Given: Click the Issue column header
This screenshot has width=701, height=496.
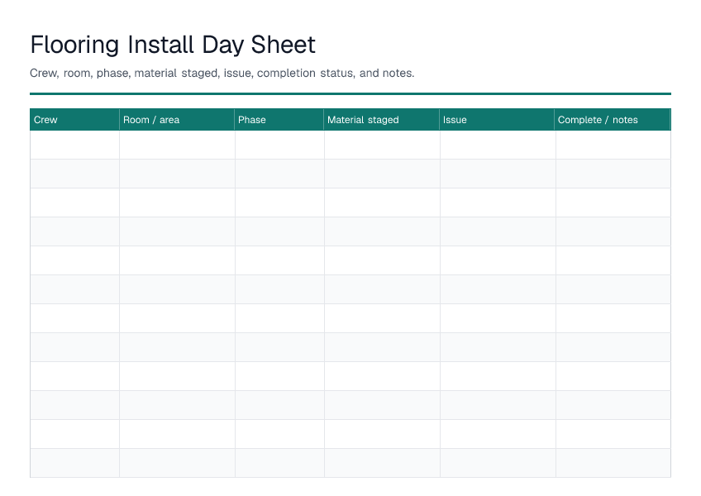Looking at the screenshot, I should click(497, 119).
